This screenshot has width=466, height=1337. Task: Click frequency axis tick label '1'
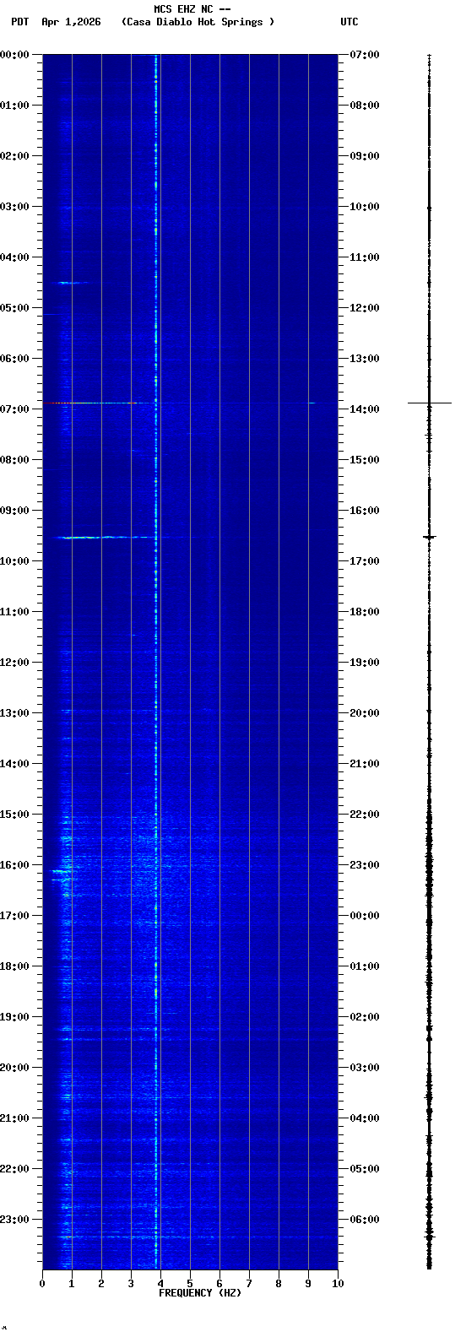(x=72, y=1284)
